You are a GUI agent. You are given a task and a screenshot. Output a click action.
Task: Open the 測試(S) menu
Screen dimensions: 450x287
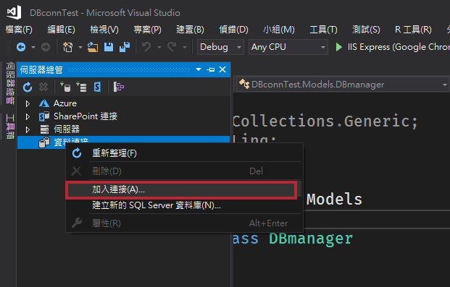tap(366, 30)
